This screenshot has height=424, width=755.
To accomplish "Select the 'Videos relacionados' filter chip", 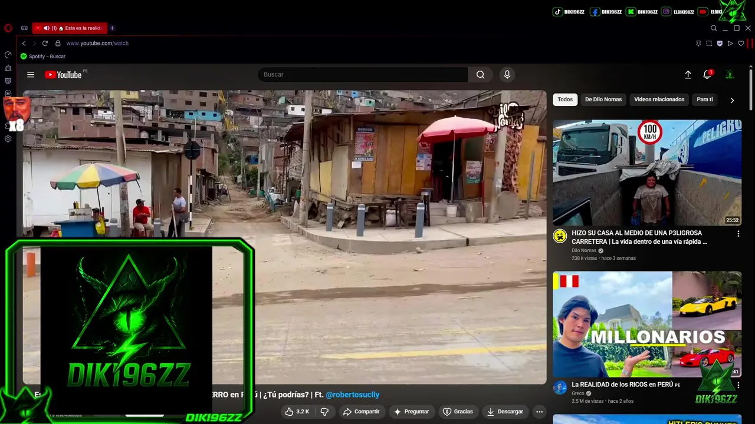I will pos(659,100).
